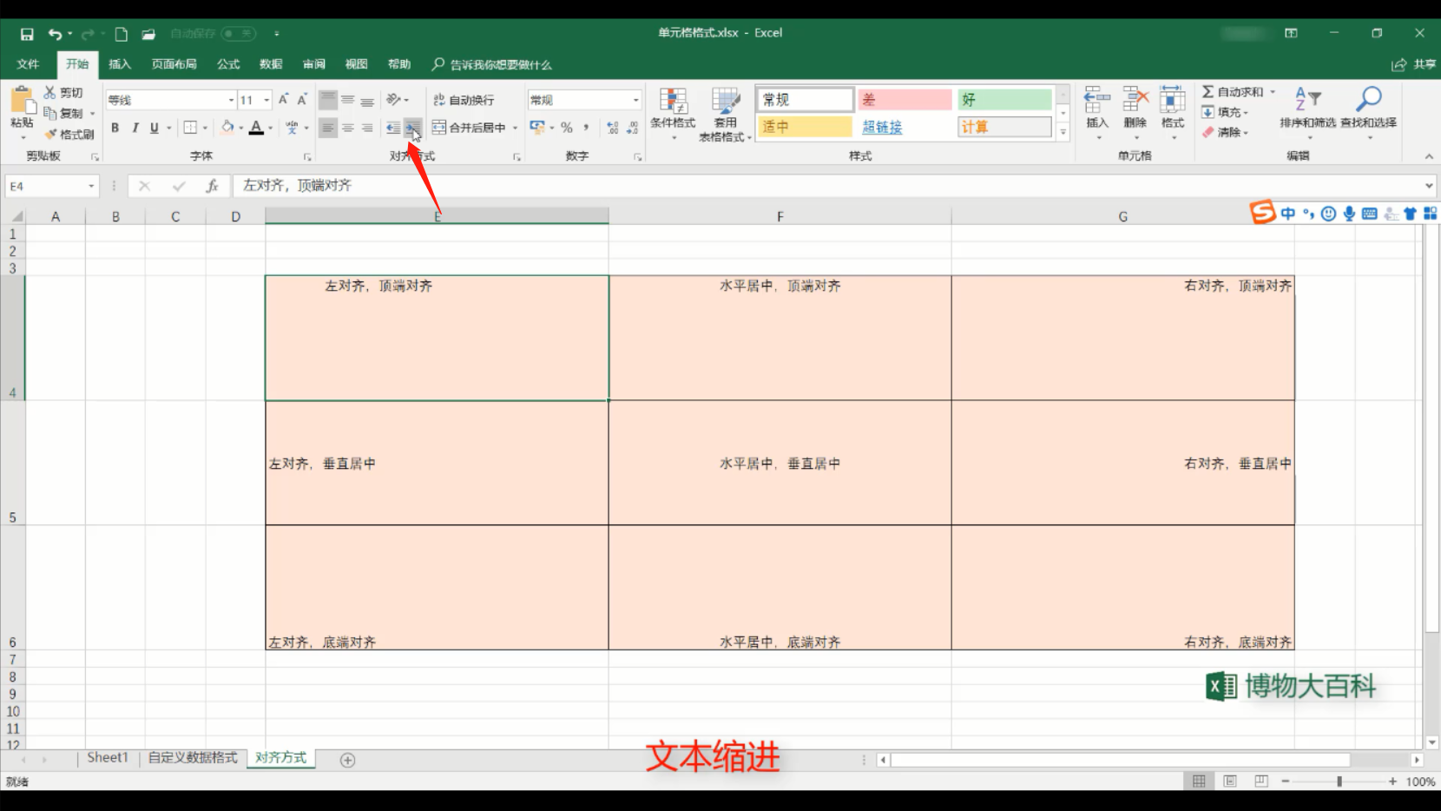Click Conditional Formatting (条件格式) button

(673, 114)
